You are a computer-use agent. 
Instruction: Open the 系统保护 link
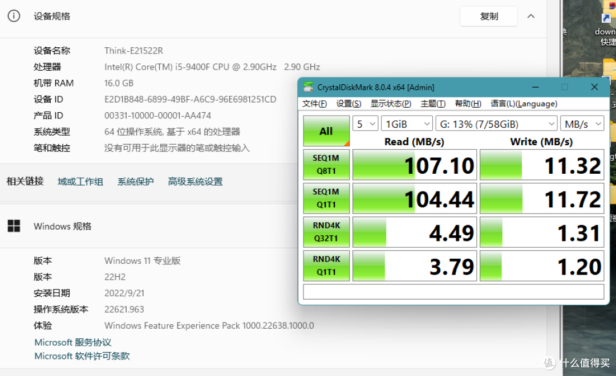coord(136,182)
